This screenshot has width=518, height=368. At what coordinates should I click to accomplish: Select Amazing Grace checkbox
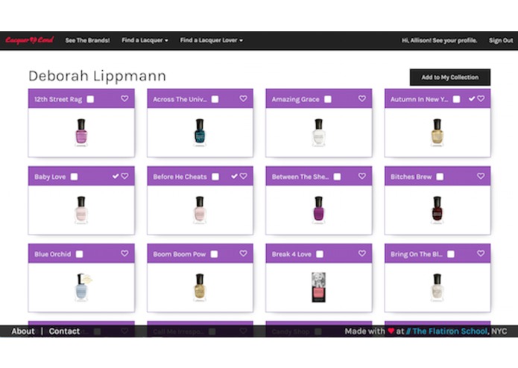(328, 99)
